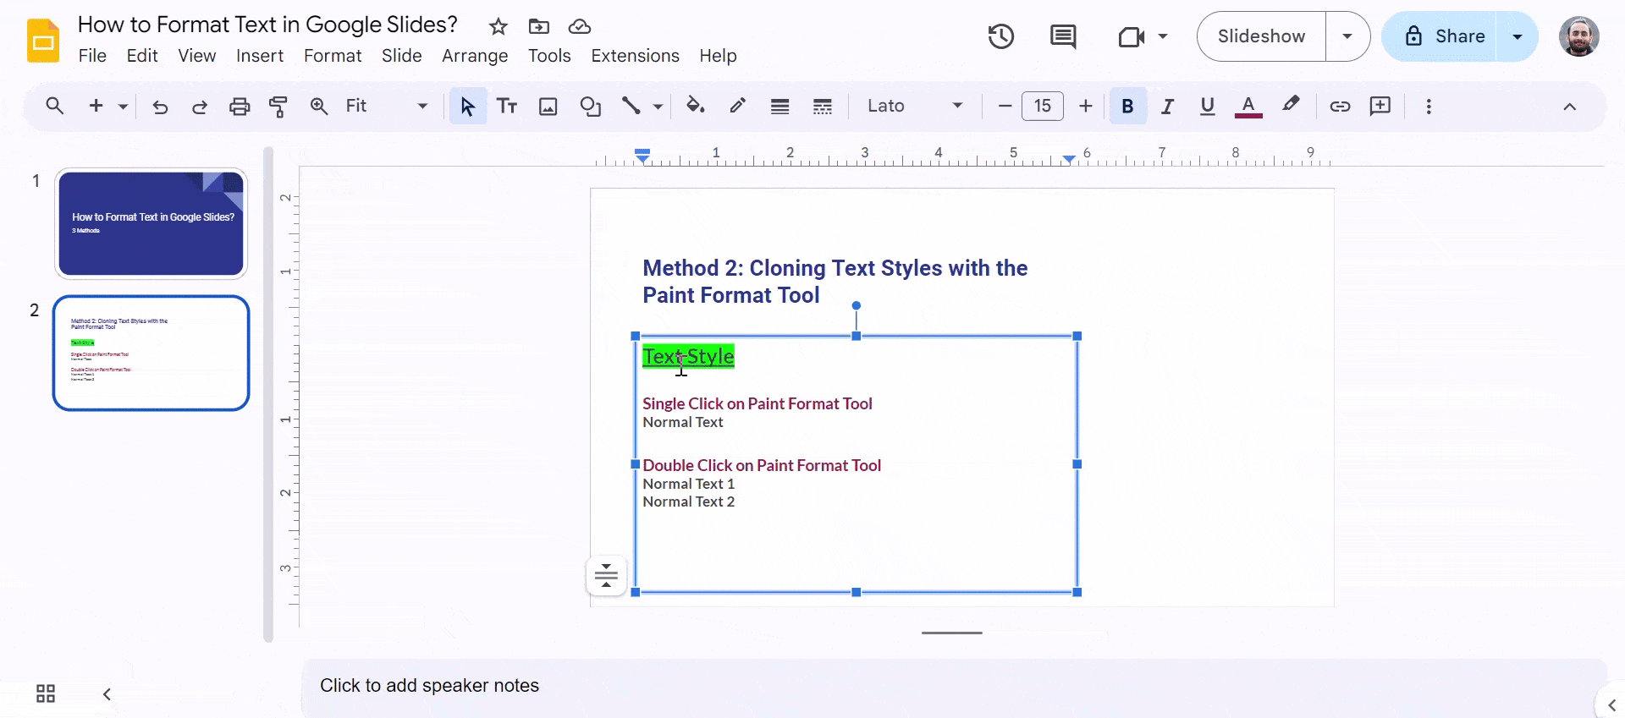Open the Slideshow options dropdown arrow

click(1347, 36)
